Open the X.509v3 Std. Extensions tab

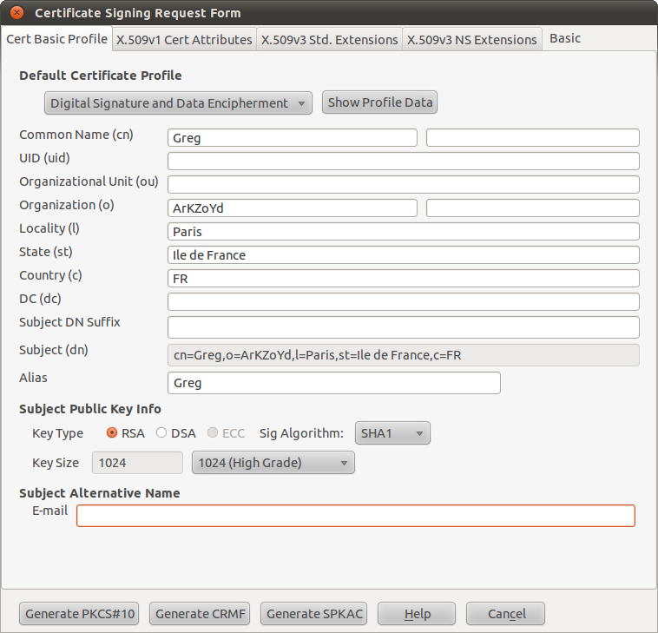(x=329, y=39)
